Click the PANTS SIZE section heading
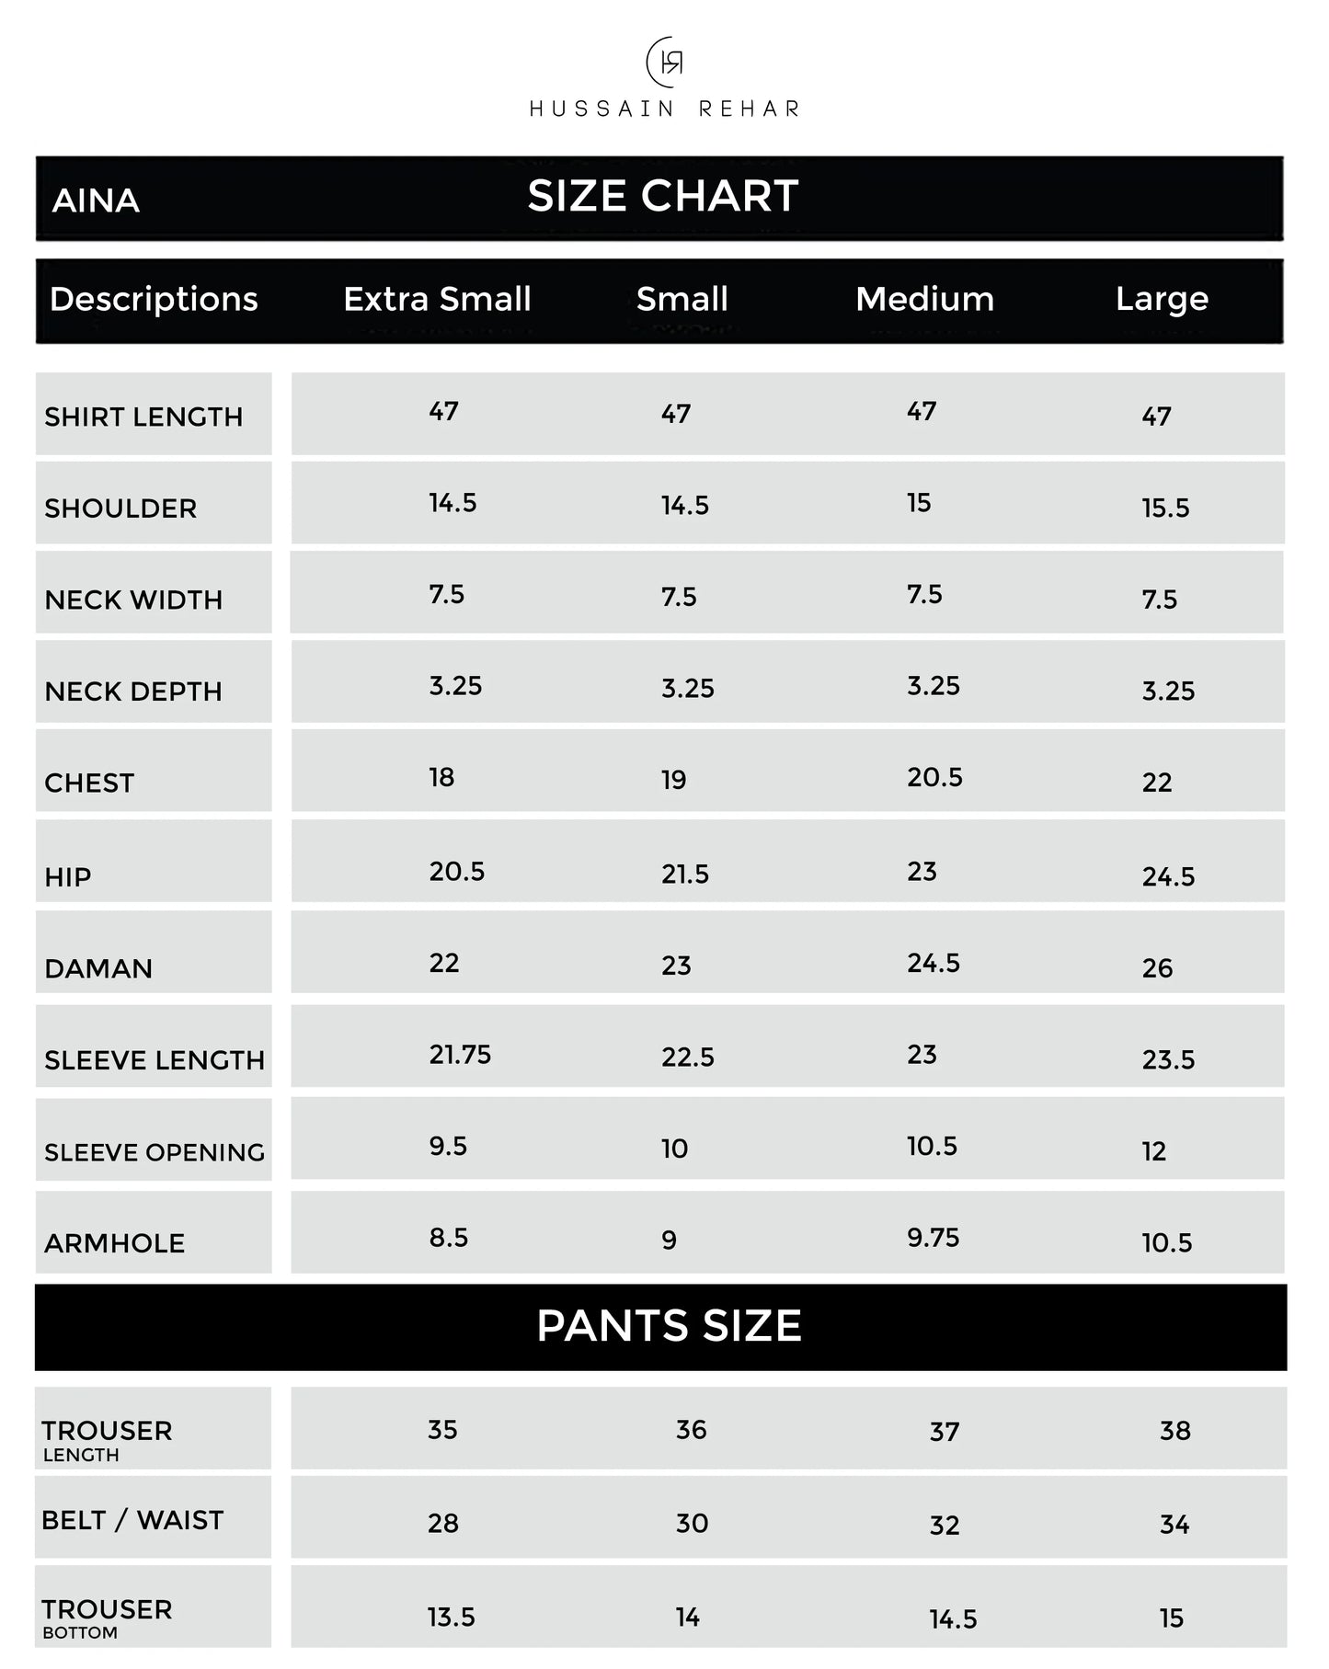The width and height of the screenshot is (1329, 1669). pyautogui.click(x=669, y=1326)
